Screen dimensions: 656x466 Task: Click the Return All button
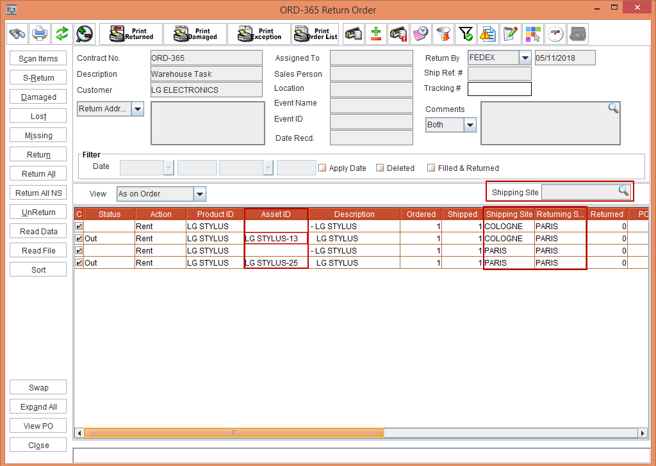pos(38,174)
